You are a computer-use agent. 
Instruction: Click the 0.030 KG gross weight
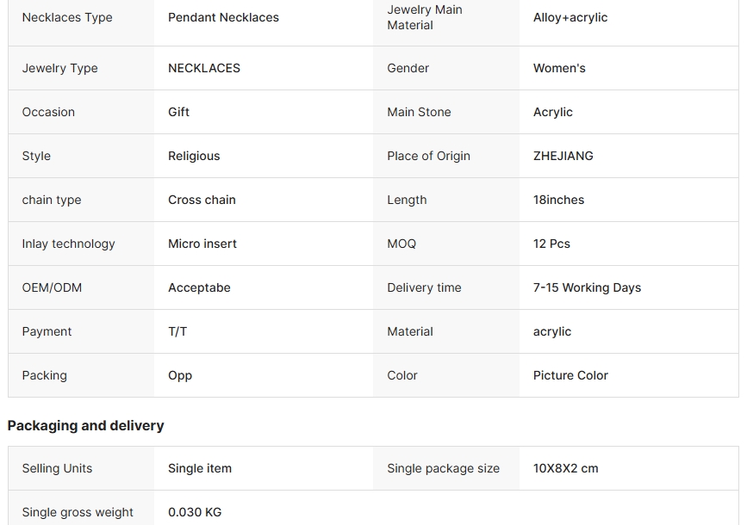coord(195,512)
